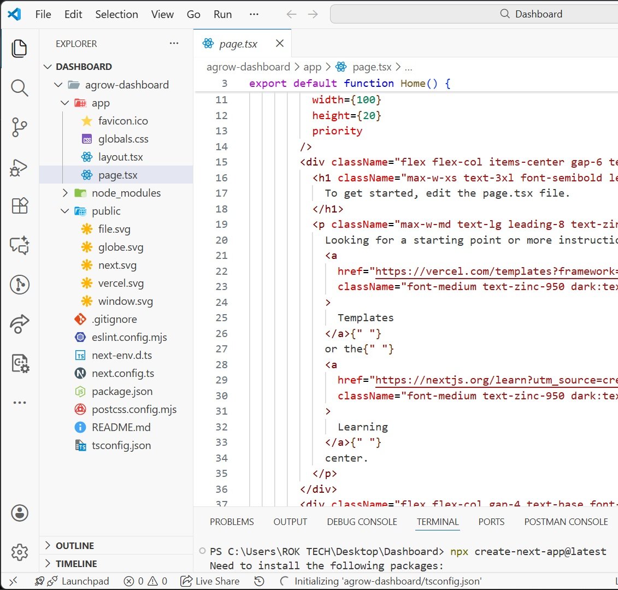Click the vercel.com templates href link
Image resolution: width=618 pixels, height=590 pixels.
[x=496, y=272]
